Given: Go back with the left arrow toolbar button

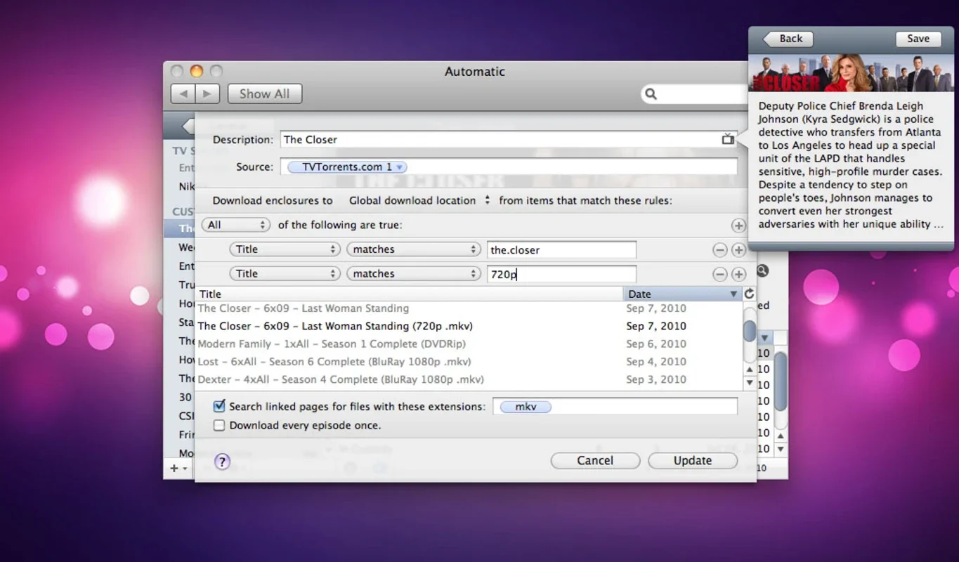Looking at the screenshot, I should (183, 93).
